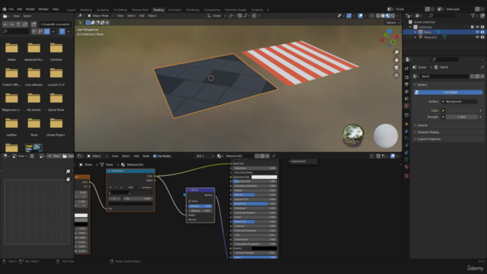Image resolution: width=487 pixels, height=274 pixels.
Task: Disable Plane.001 in renders via camera icon
Action: click(x=482, y=37)
